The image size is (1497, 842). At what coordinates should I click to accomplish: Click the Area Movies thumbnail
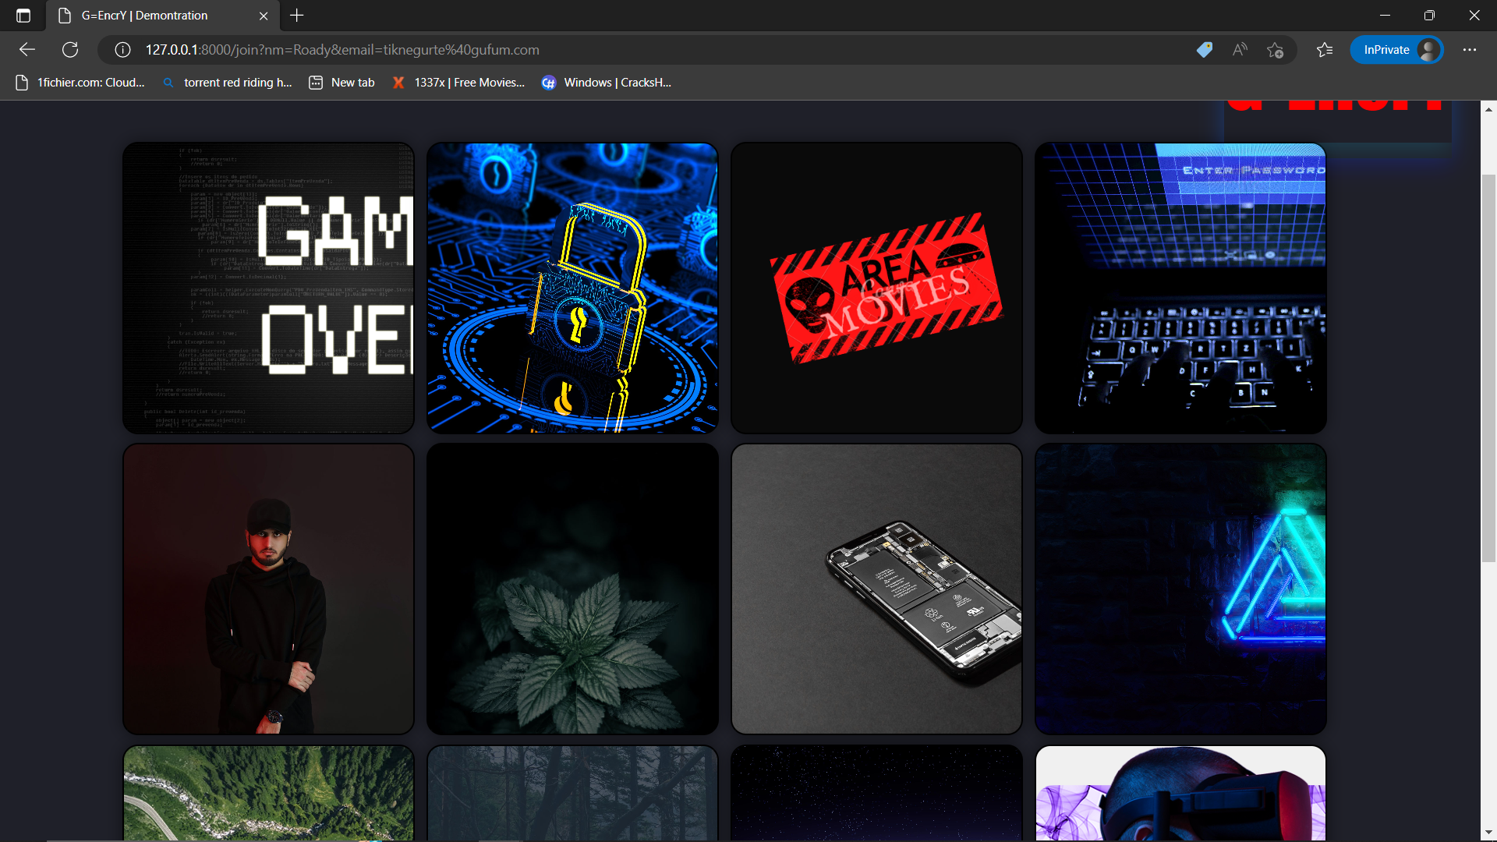point(876,288)
